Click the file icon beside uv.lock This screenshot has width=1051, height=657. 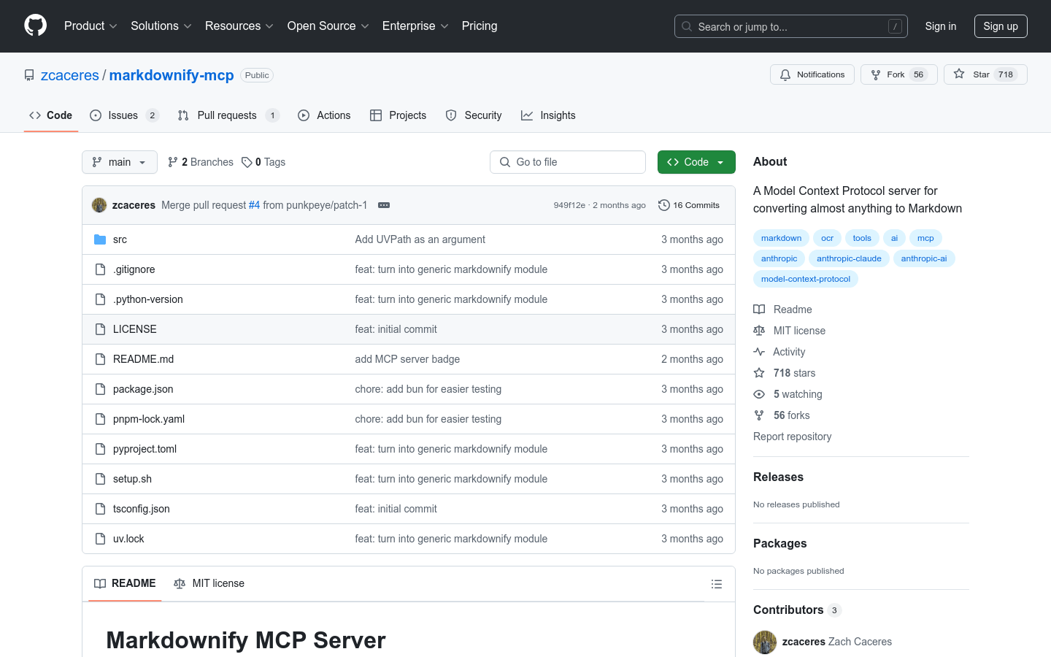100,539
